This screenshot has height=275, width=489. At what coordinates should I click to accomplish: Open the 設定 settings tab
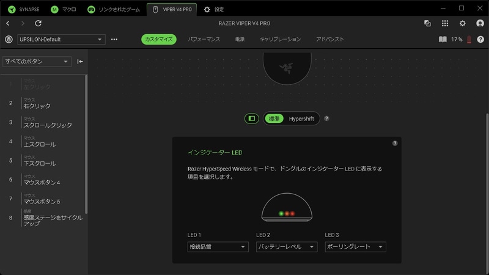pyautogui.click(x=213, y=9)
